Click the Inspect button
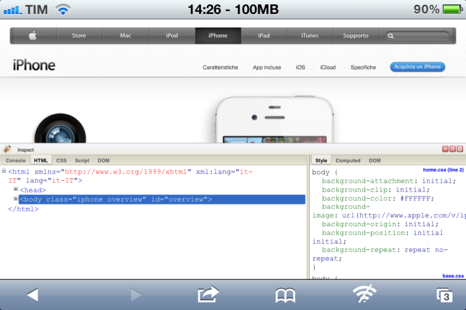Image resolution: width=466 pixels, height=310 pixels. coord(25,150)
